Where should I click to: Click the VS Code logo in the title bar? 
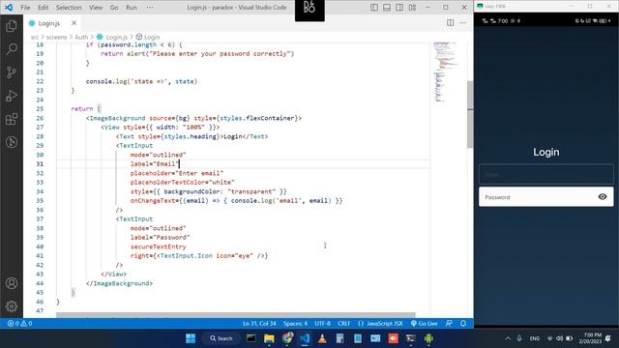(9, 7)
